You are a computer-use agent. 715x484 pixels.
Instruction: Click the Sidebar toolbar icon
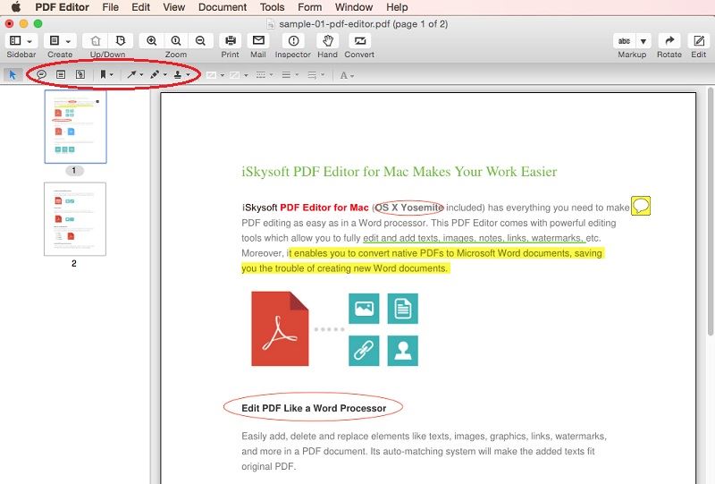click(x=15, y=40)
